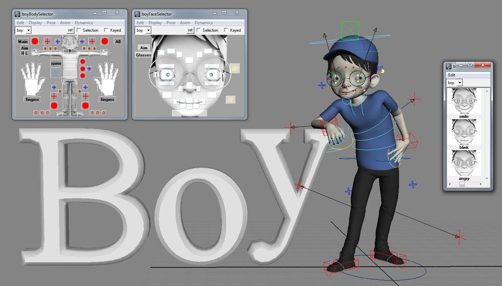Click the blue ring box under the spine button
This screenshot has width=502, height=286.
click(56, 73)
